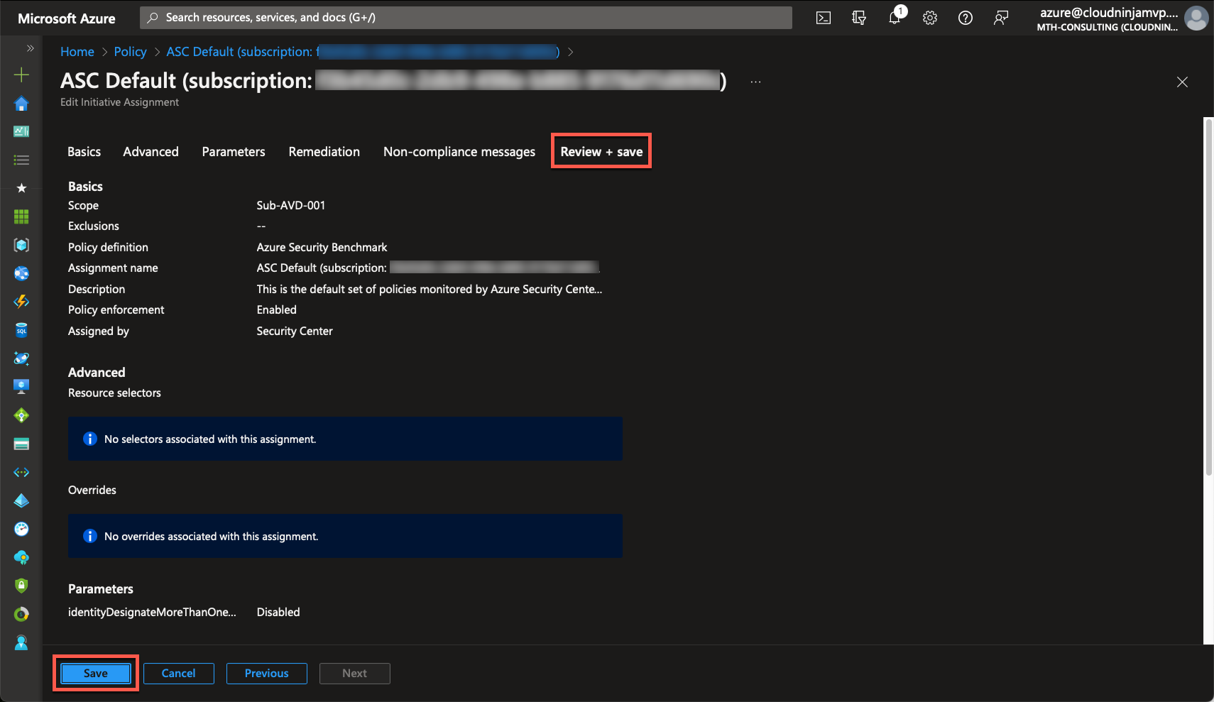The height and width of the screenshot is (702, 1214).
Task: Click Microsoft Azure logo text
Action: (x=67, y=18)
